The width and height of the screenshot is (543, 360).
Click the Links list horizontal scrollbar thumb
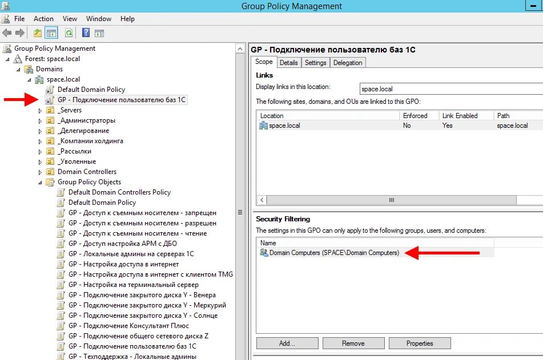tap(392, 200)
